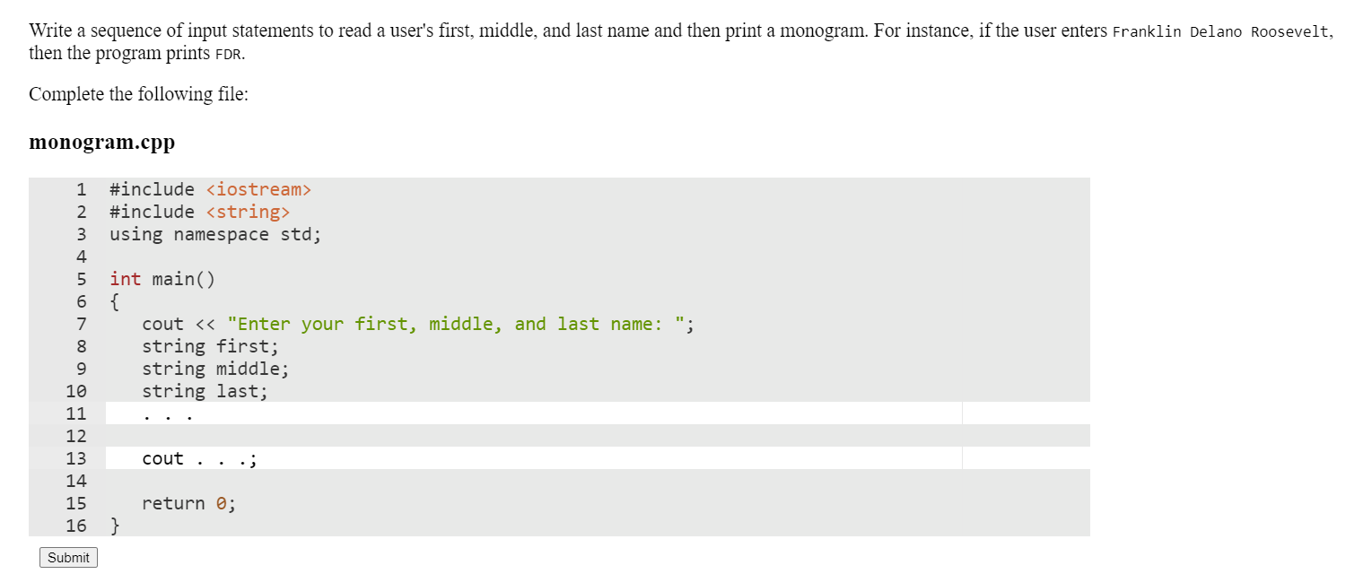Screen dimensions: 1346x574
Task: Click the 'FDR' output text in instructions
Action: pyautogui.click(x=230, y=54)
